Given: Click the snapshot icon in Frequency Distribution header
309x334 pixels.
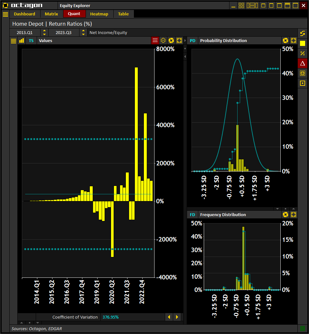Looking at the screenshot, I should (x=286, y=215).
